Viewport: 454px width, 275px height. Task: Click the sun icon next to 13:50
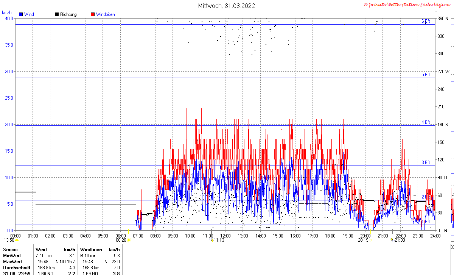17,240
